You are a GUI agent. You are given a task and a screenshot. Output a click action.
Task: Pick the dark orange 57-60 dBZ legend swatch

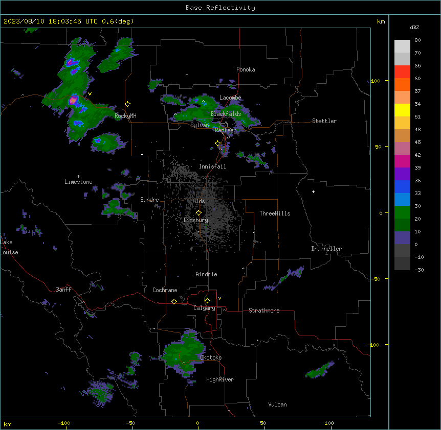click(x=402, y=84)
